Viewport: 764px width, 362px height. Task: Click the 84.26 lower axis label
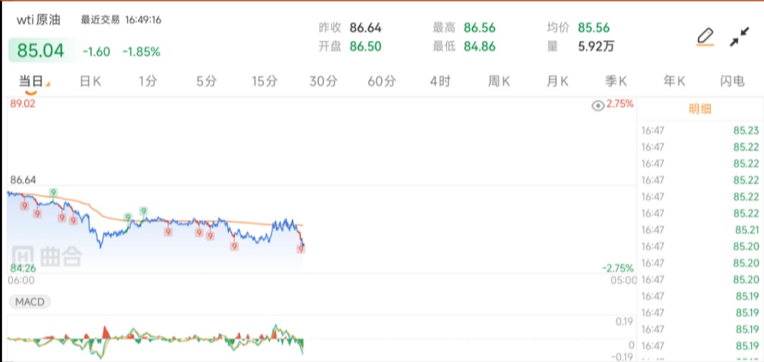click(x=22, y=268)
